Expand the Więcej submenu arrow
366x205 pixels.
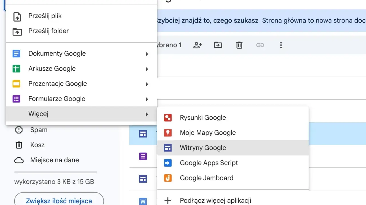point(147,114)
